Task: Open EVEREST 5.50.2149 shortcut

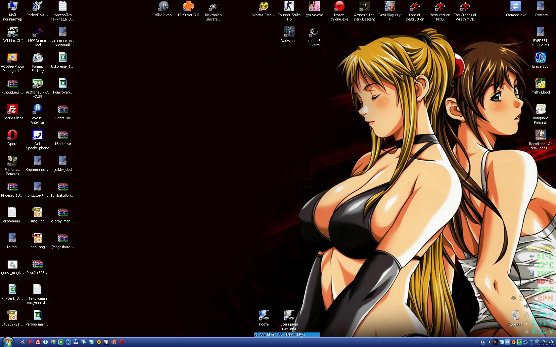Action: pyautogui.click(x=540, y=37)
